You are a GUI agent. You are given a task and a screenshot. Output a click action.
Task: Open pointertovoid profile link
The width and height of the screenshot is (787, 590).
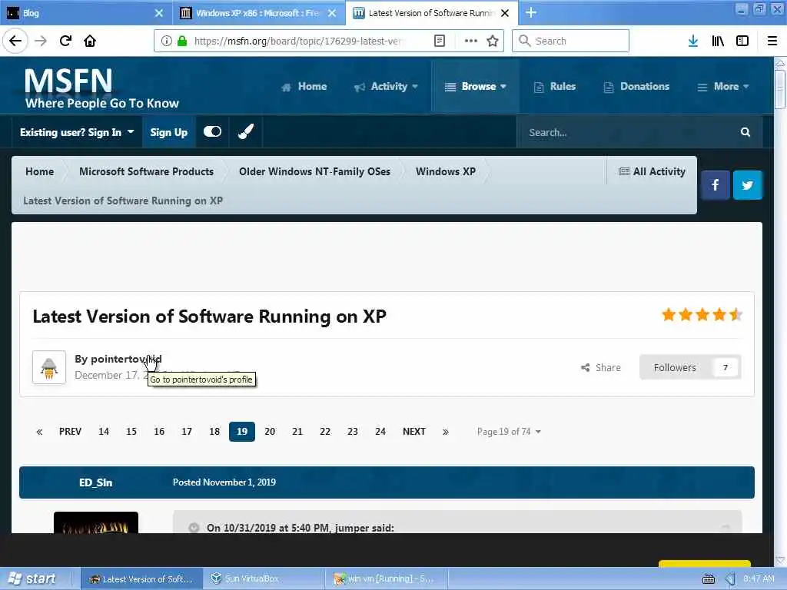126,360
